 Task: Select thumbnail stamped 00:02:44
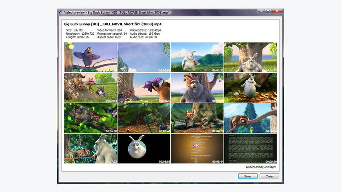[x=91, y=88]
